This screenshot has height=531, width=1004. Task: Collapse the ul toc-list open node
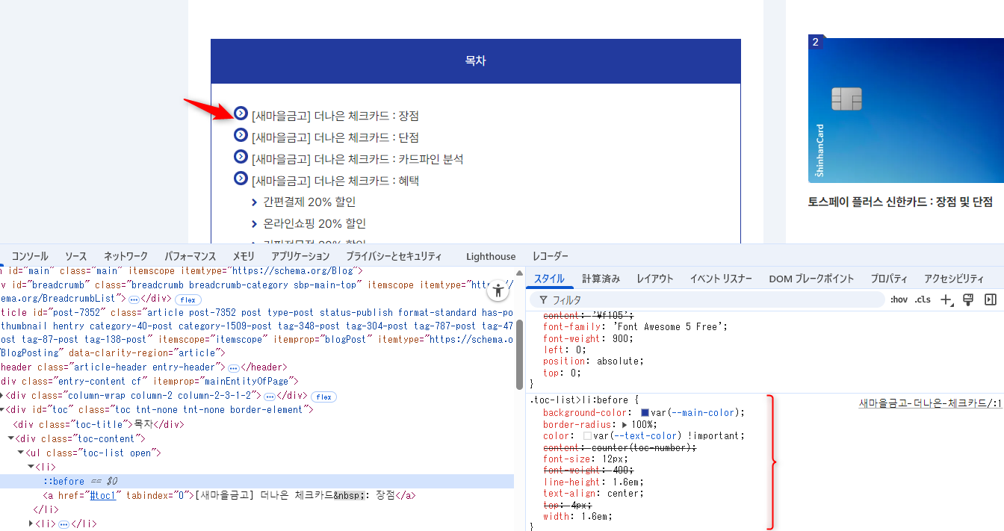(x=21, y=453)
